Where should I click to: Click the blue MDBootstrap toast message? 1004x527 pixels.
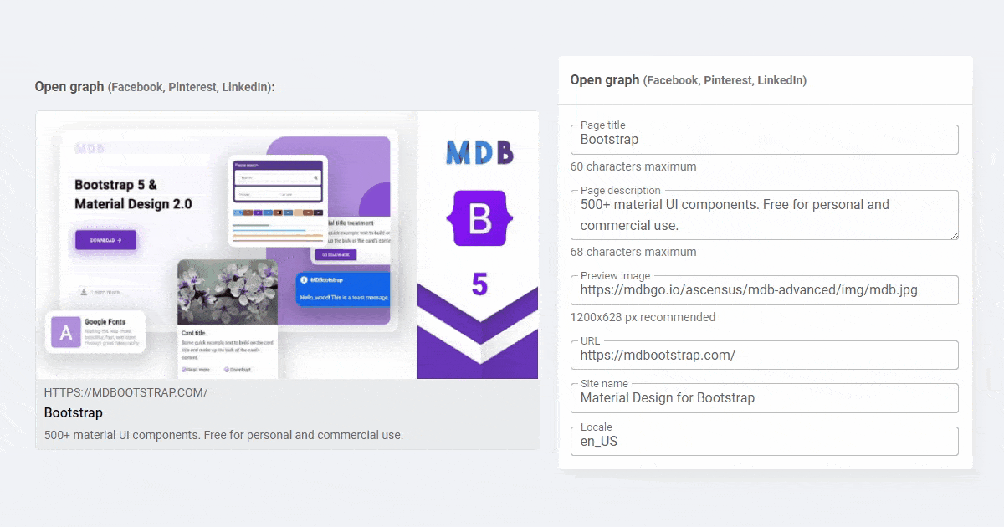click(x=342, y=289)
